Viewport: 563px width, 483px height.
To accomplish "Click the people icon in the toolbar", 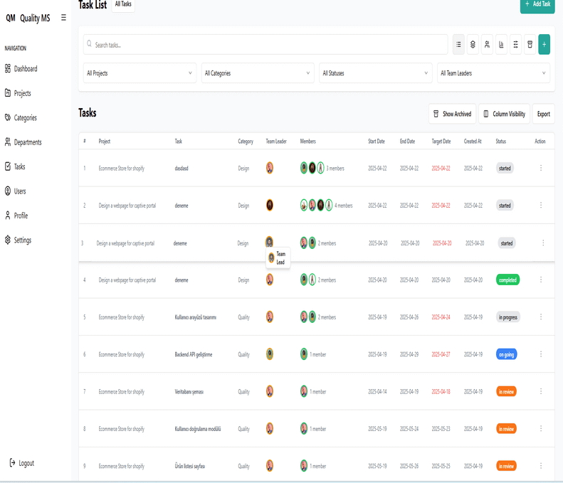I will (487, 44).
